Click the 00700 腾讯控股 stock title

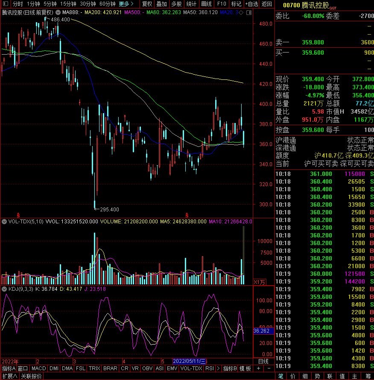click(x=310, y=5)
